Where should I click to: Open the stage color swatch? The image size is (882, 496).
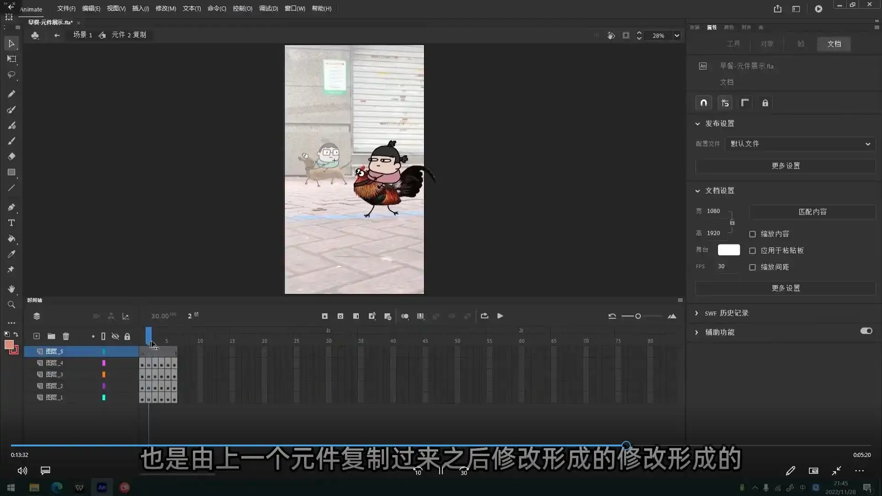[x=729, y=250]
